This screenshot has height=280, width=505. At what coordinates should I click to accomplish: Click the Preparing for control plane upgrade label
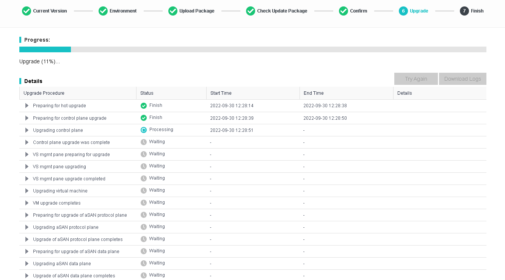[x=69, y=118]
